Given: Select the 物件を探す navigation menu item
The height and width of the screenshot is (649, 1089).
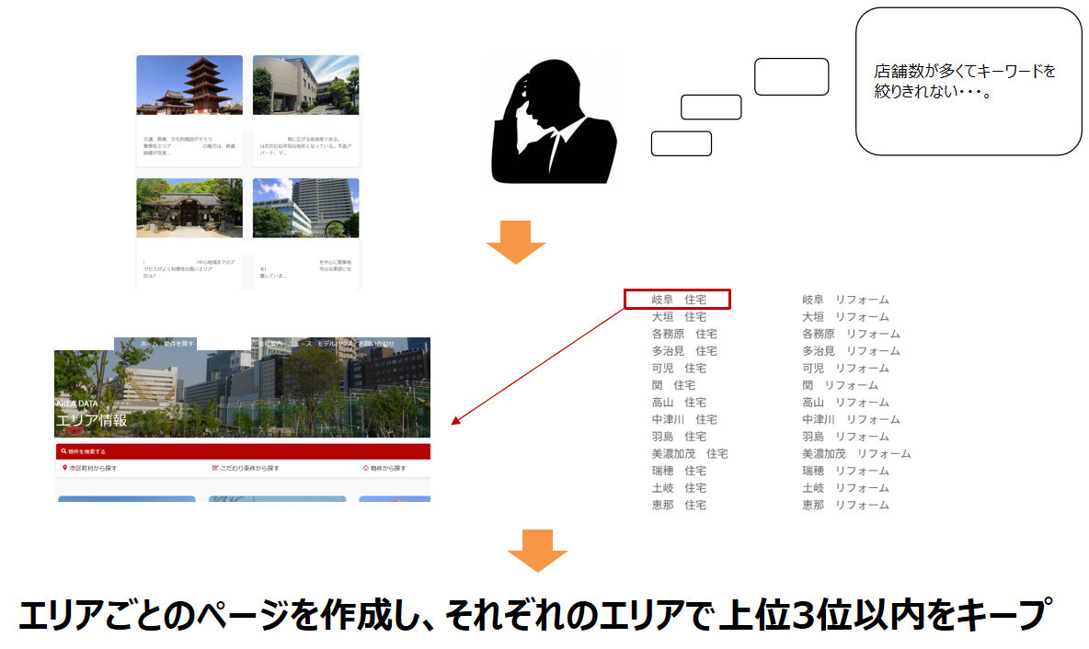Looking at the screenshot, I should tap(178, 344).
